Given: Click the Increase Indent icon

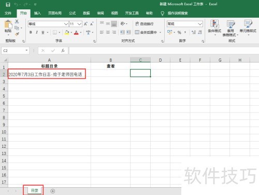Looking at the screenshot, I should [x=128, y=32].
